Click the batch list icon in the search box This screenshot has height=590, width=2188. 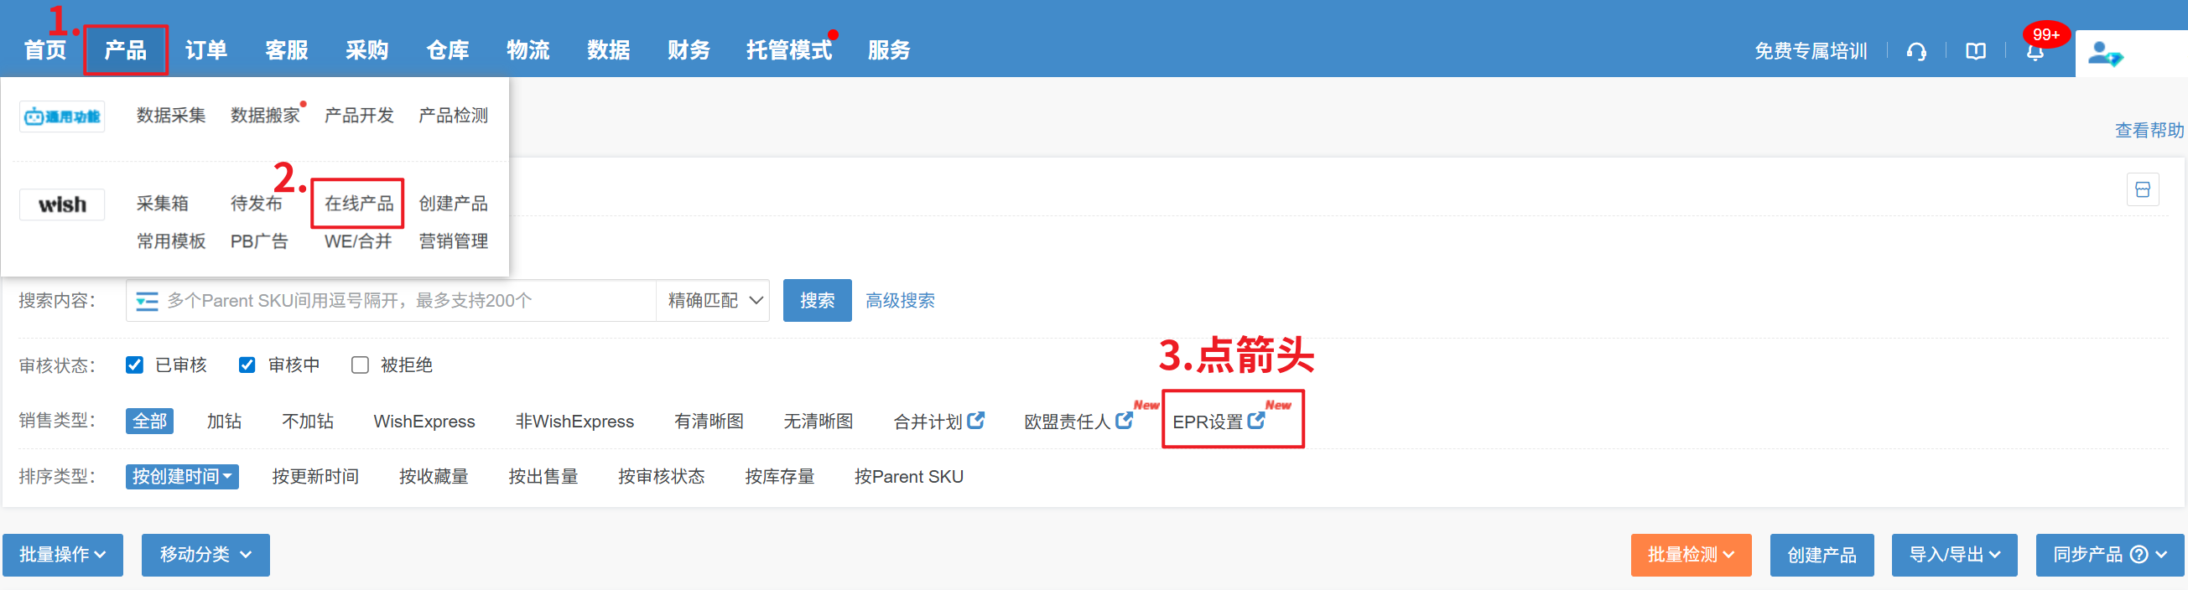click(x=147, y=302)
